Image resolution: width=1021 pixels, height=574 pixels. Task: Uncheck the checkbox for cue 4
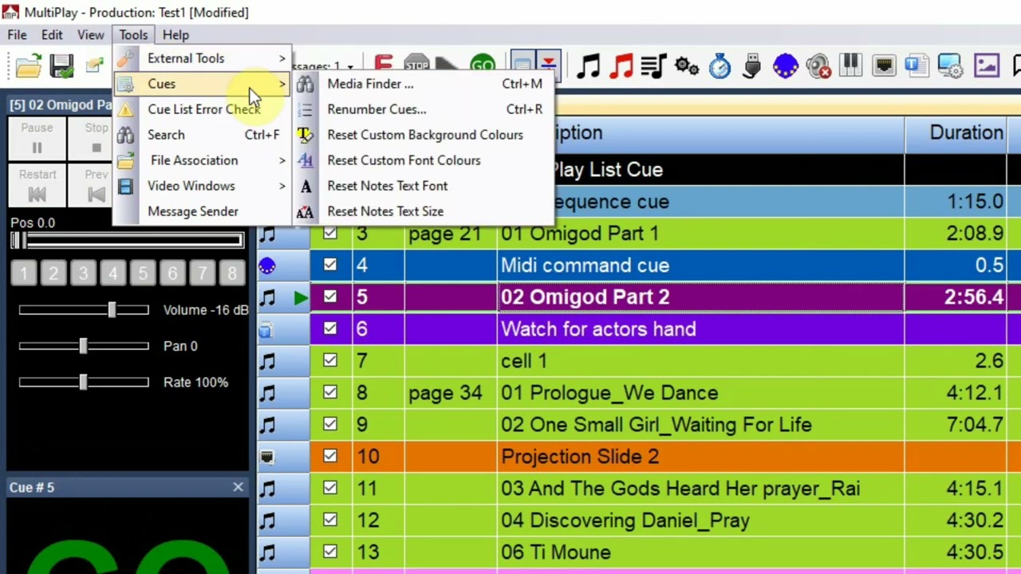coord(330,265)
